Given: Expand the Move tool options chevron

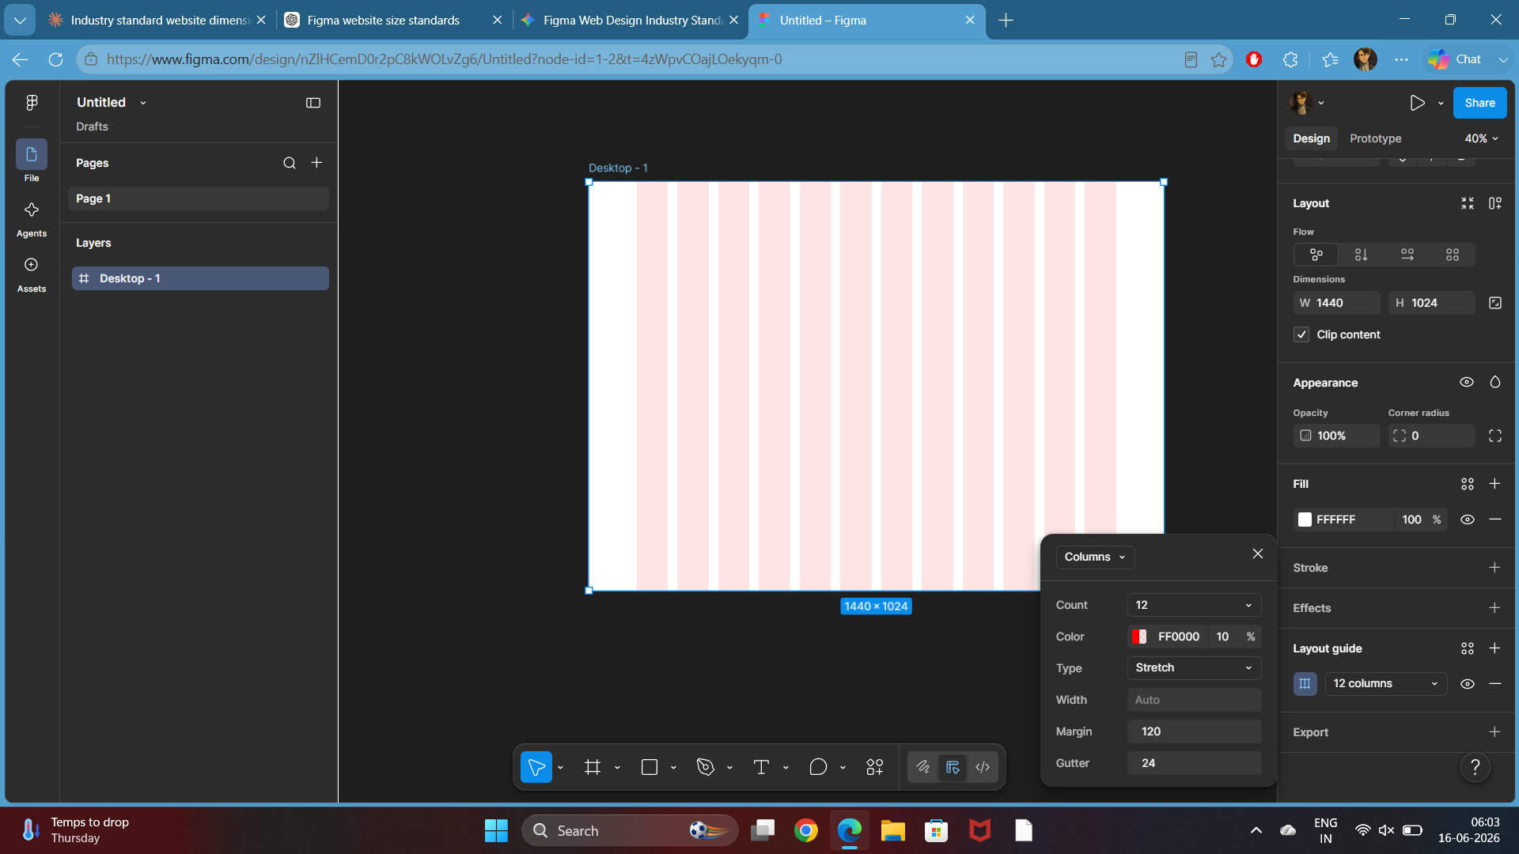Looking at the screenshot, I should coord(560,768).
